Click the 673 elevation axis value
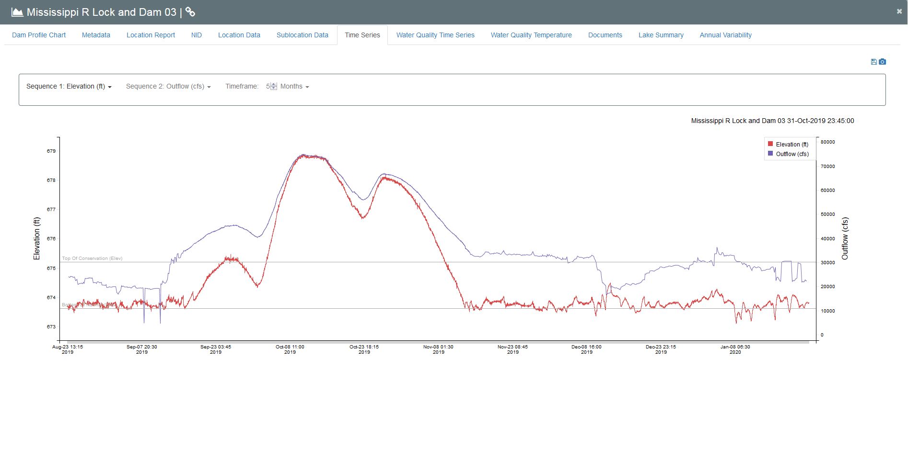The height and width of the screenshot is (449, 908). 51,327
